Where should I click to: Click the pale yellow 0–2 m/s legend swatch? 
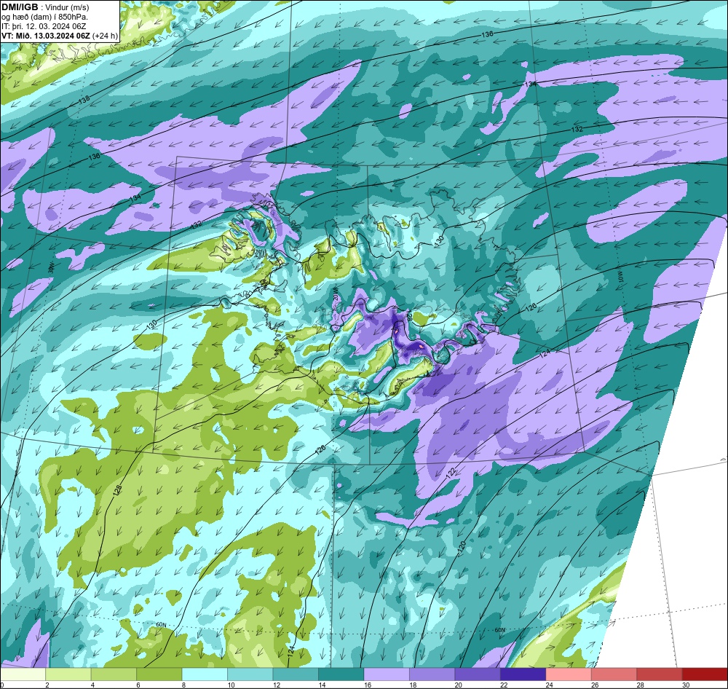click(23, 674)
